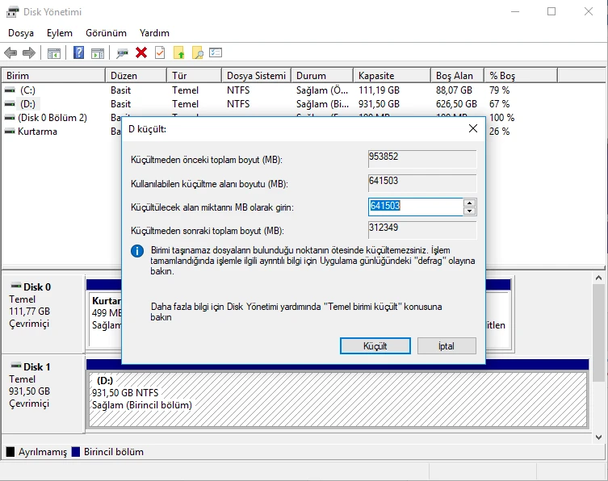Click the Disk 1 drive icon
The width and height of the screenshot is (608, 481).
coord(16,366)
